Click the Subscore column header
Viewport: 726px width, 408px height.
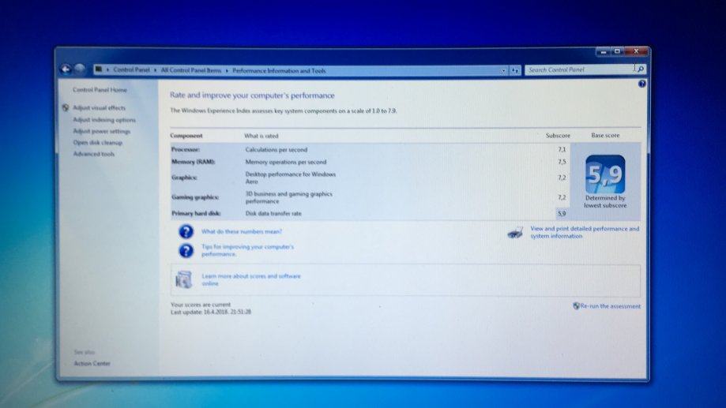point(558,136)
